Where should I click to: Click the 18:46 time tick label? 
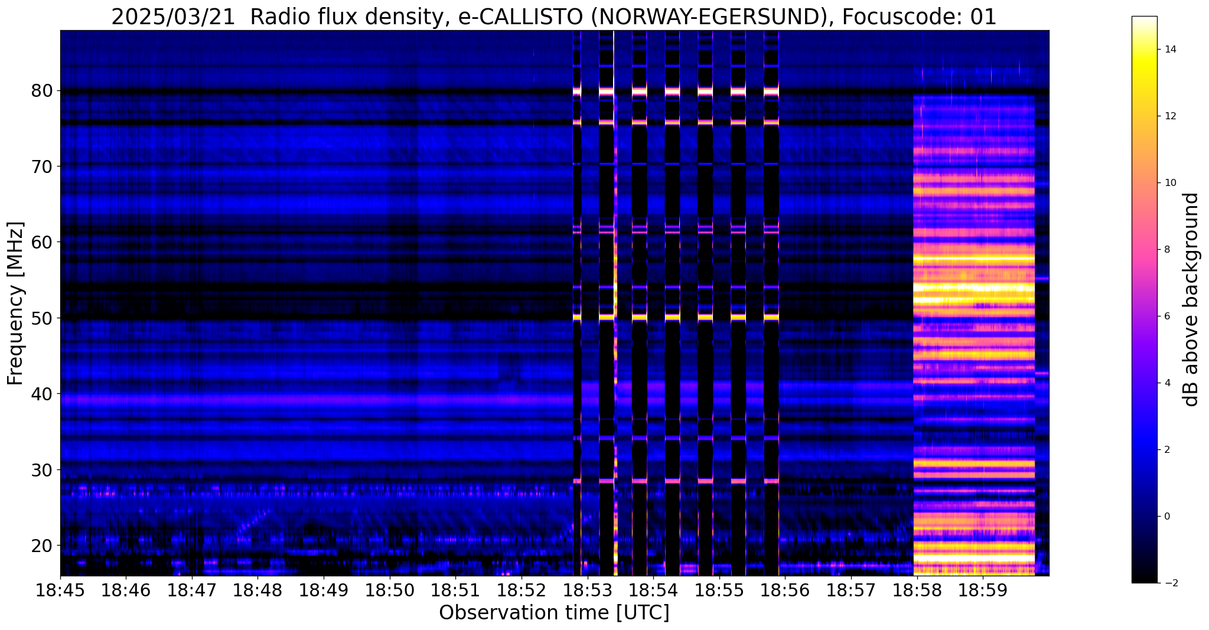tap(126, 590)
